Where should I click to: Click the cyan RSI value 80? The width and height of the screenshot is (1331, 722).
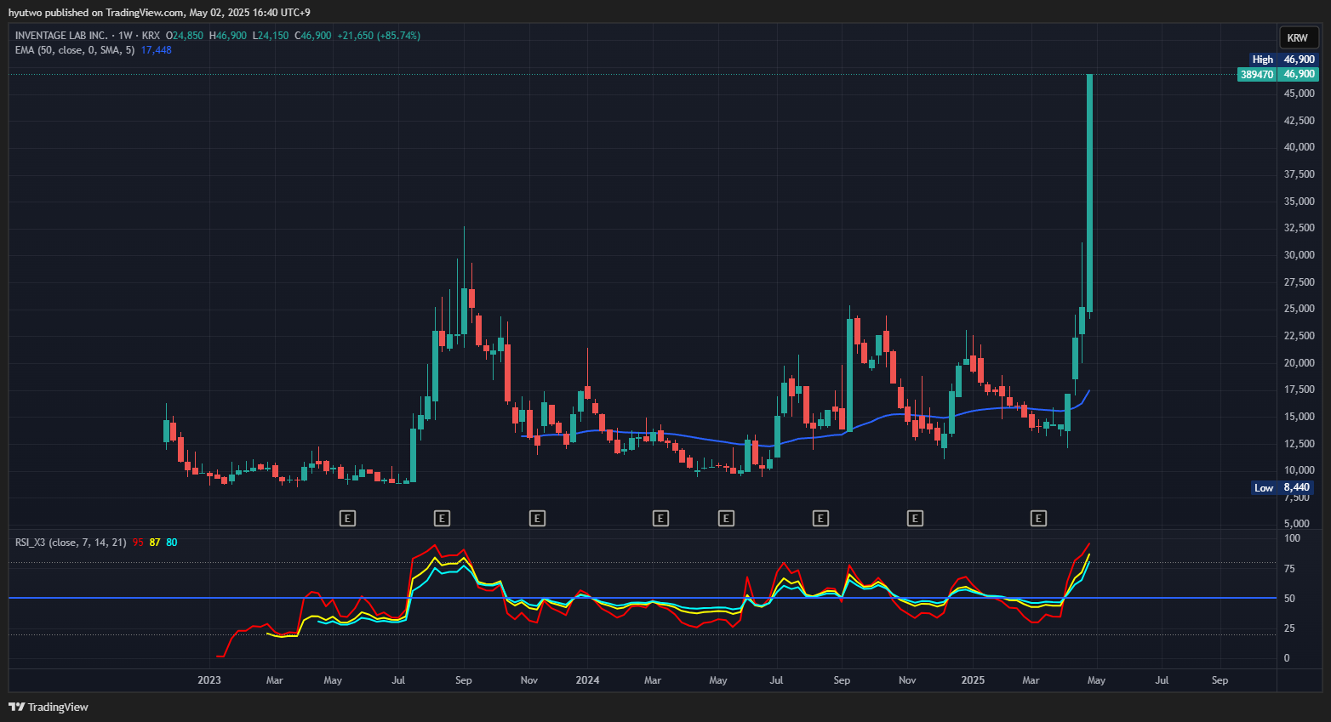pos(172,543)
